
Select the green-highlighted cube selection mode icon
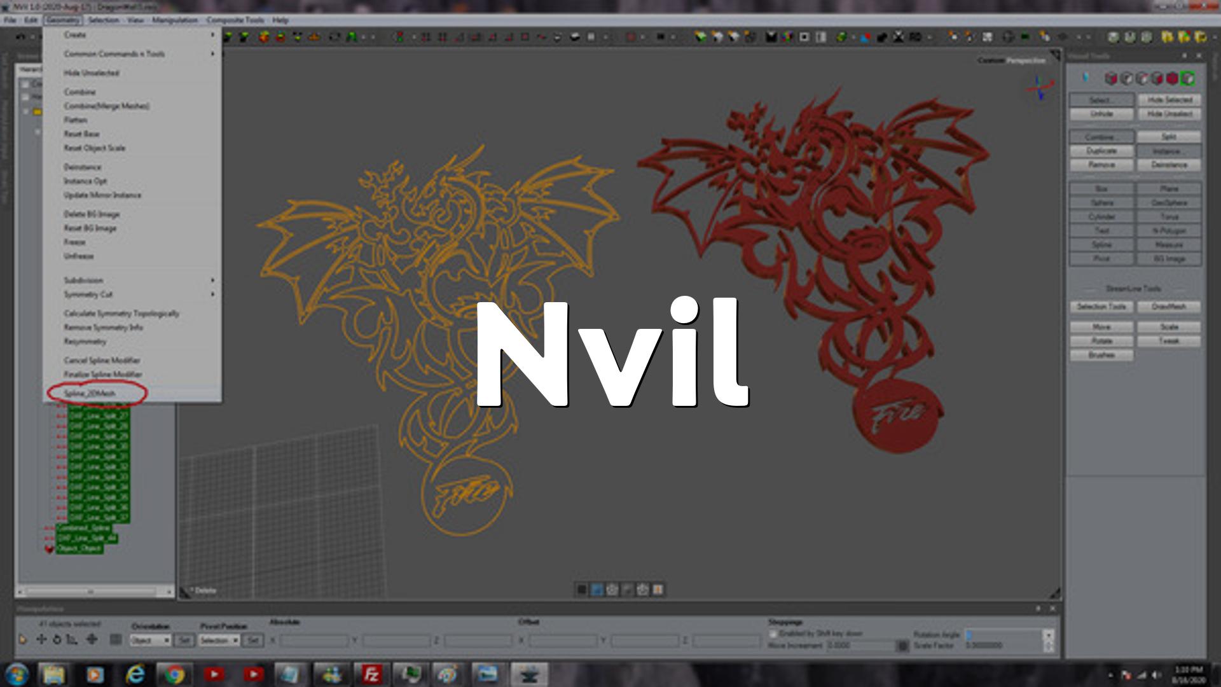tap(1187, 78)
